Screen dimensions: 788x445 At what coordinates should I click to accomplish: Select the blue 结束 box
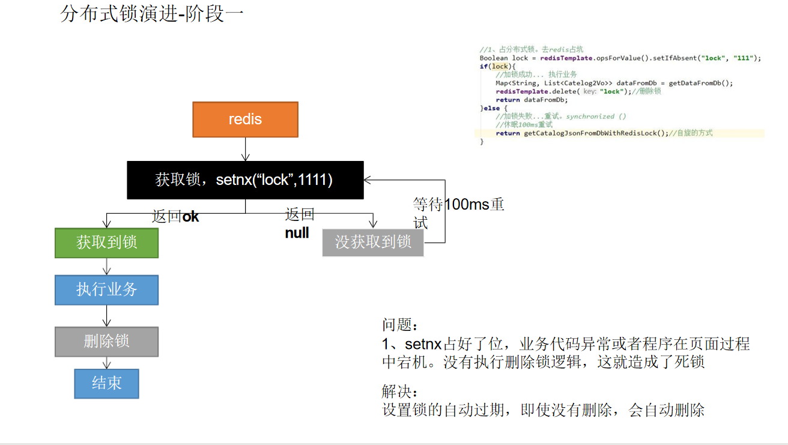[106, 383]
